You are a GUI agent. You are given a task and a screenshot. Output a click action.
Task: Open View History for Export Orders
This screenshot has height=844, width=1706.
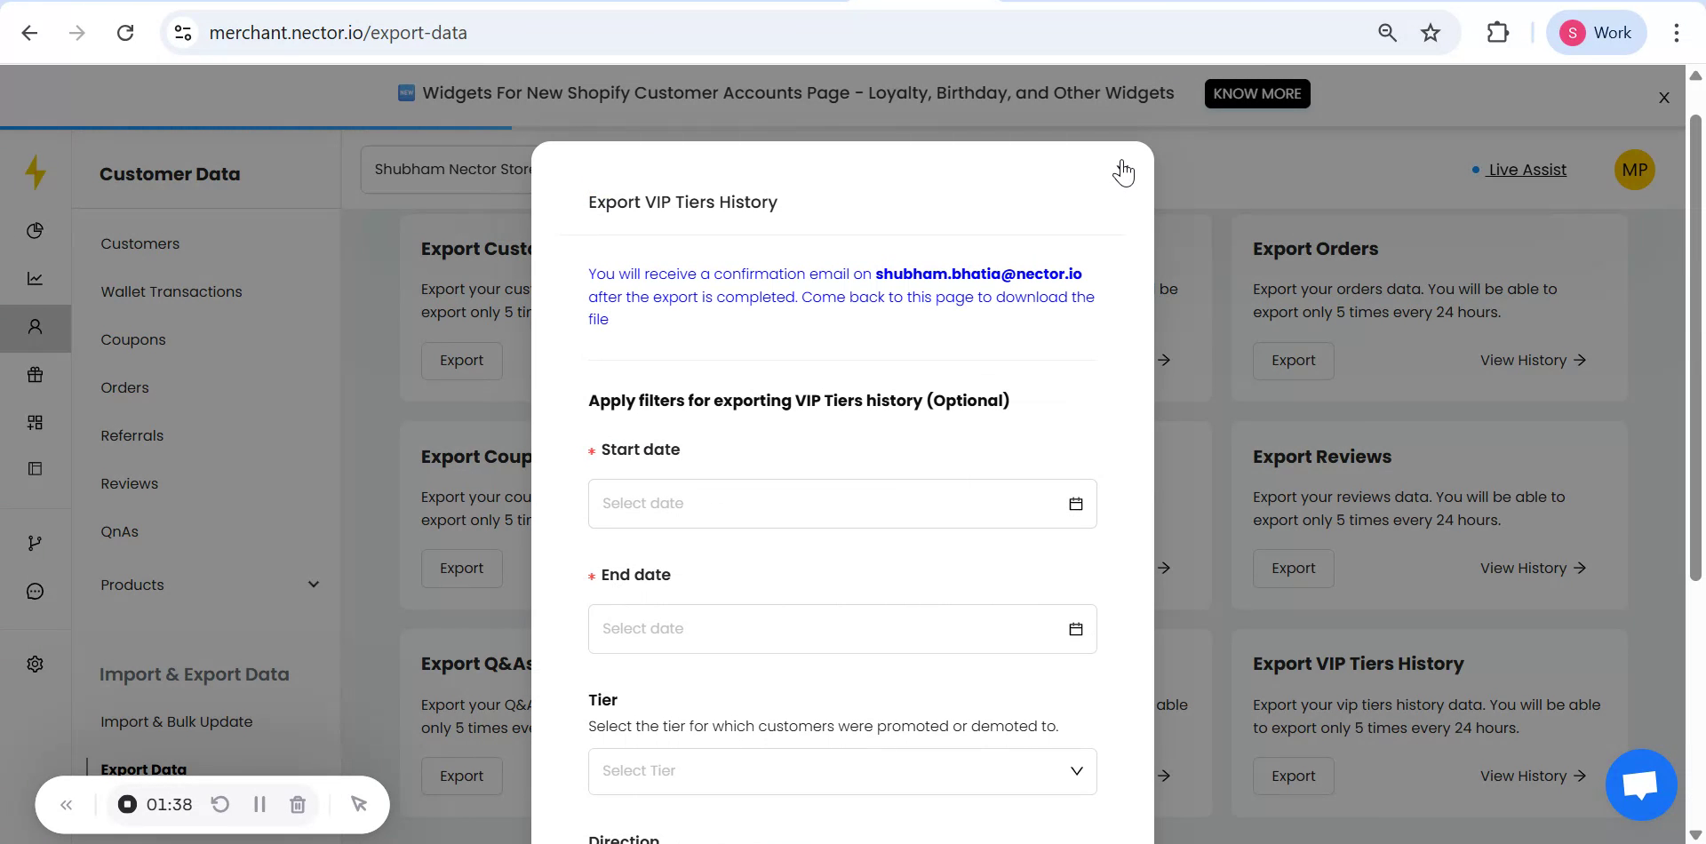[x=1531, y=360]
